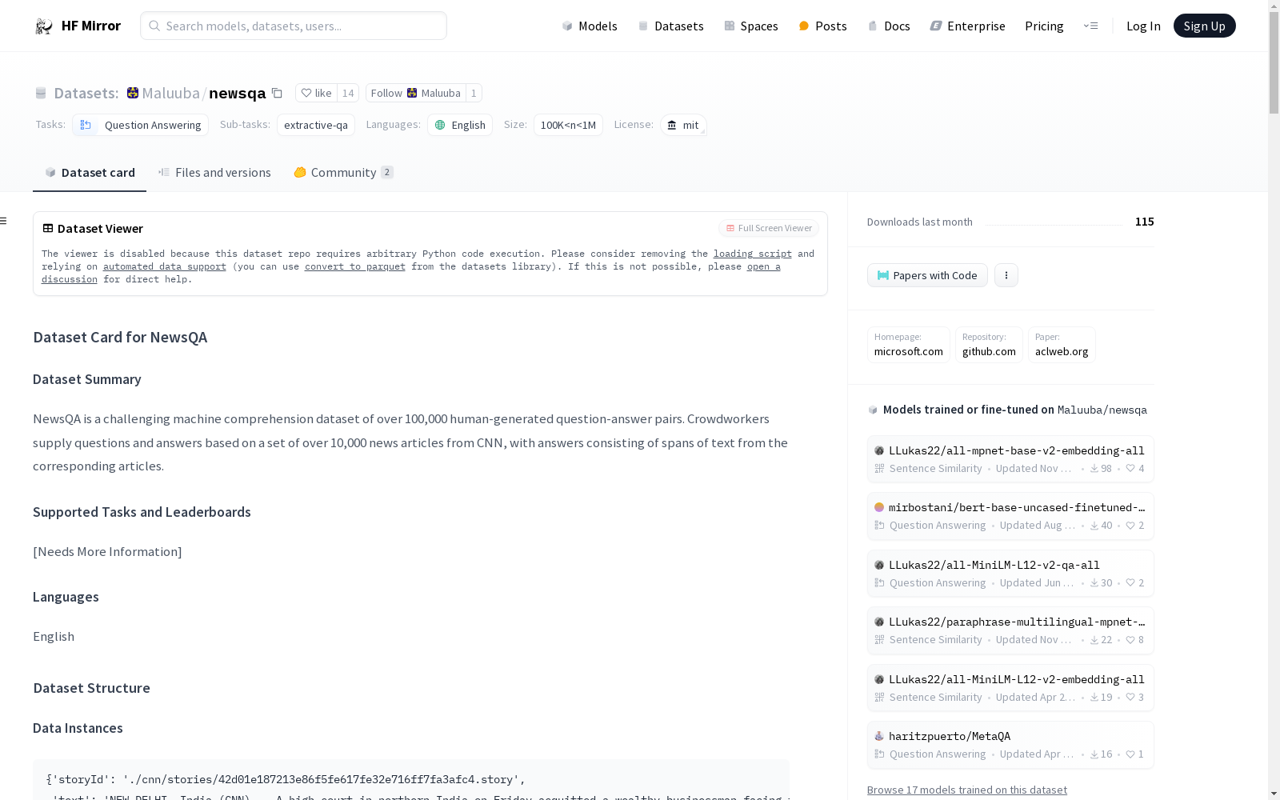Open model LLukas22/all-mpnet-base-v2-embedding-all
1280x800 pixels.
point(1010,459)
